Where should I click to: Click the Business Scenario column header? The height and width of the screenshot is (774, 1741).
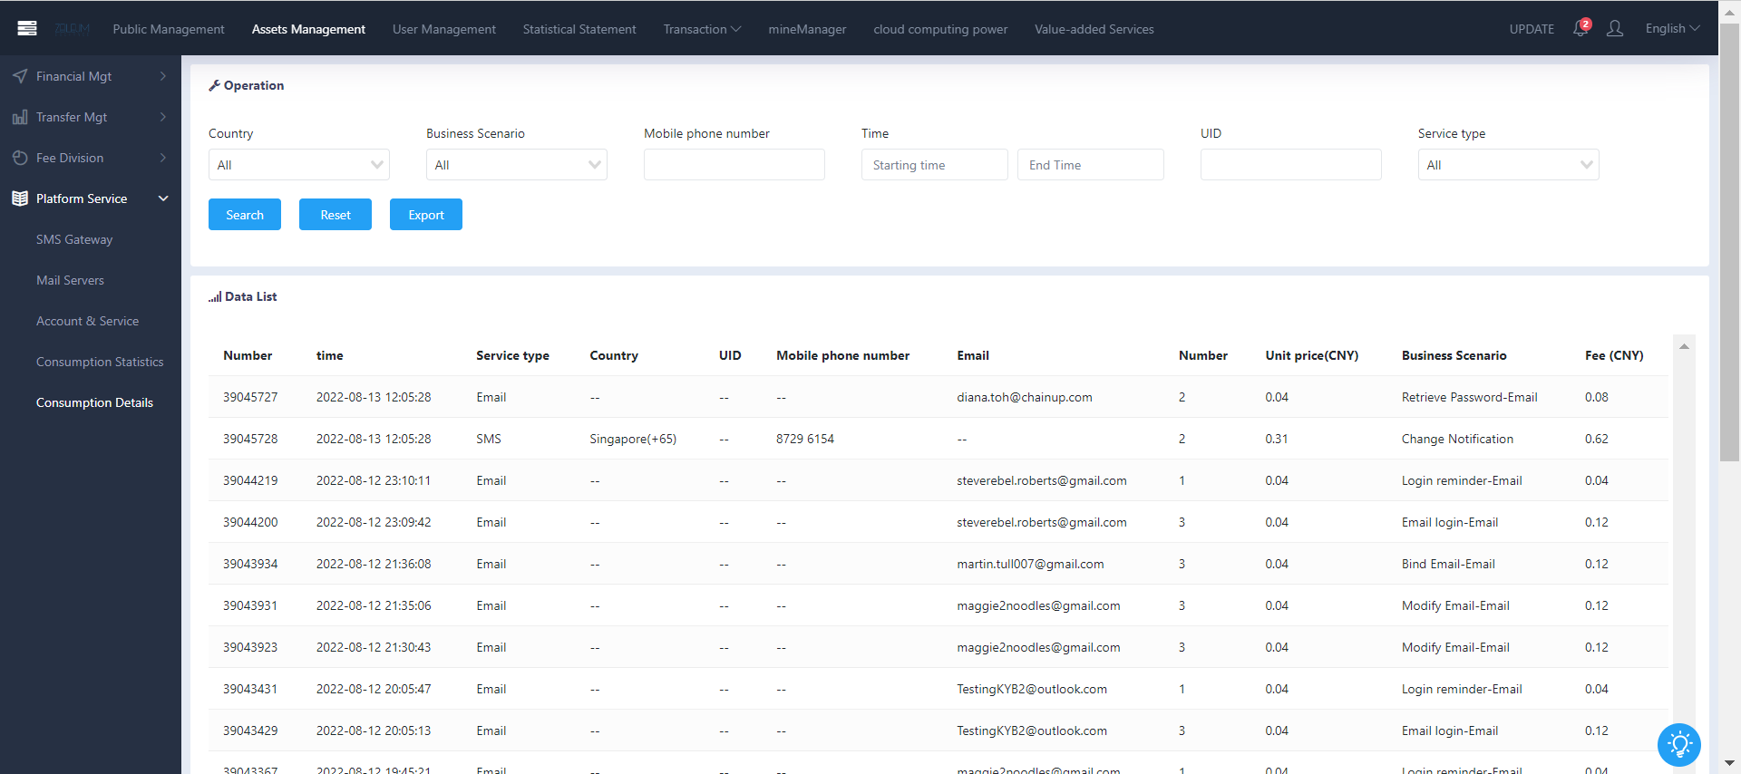[x=1454, y=355]
